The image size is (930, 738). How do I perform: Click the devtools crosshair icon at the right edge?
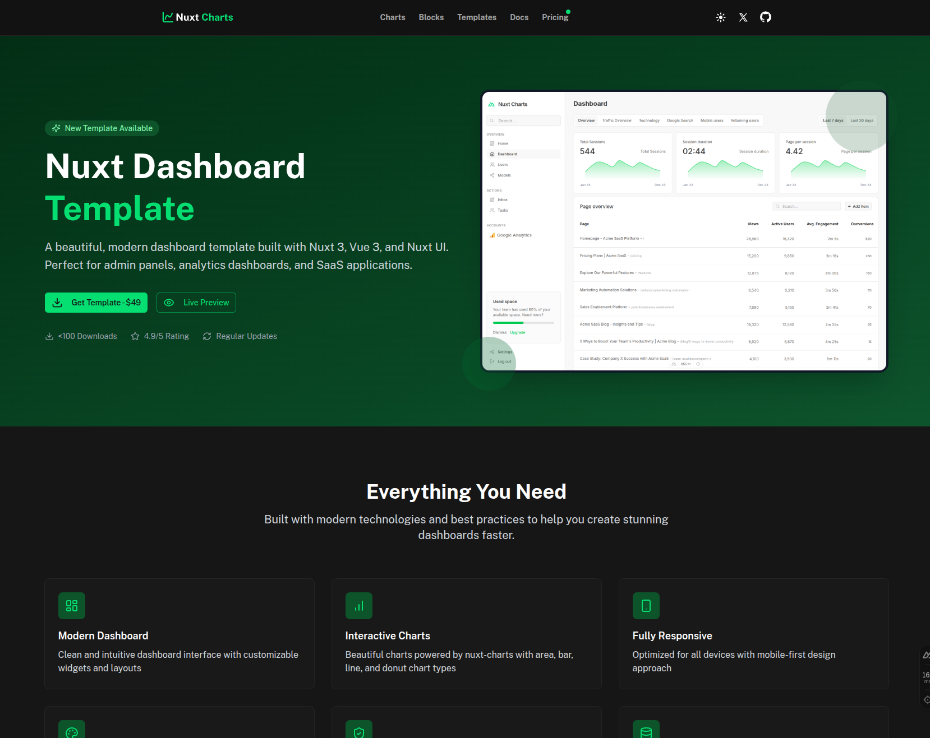927,699
